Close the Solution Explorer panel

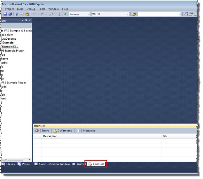[30, 20]
